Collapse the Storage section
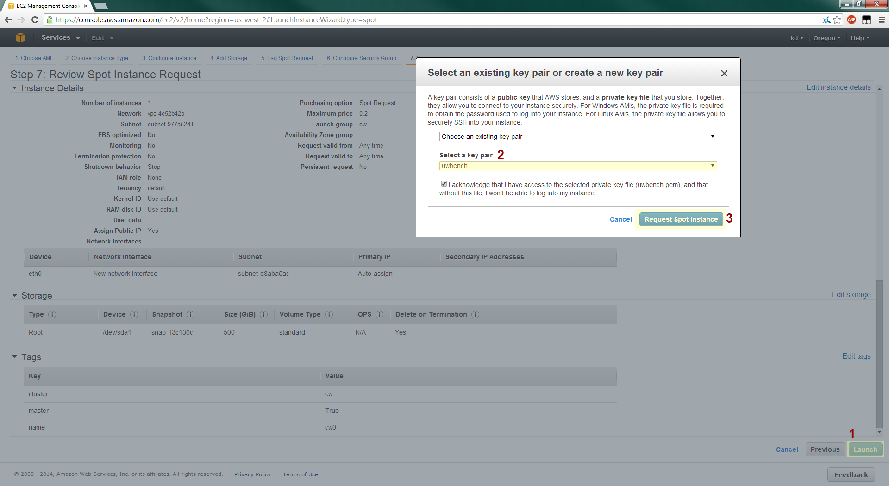Image resolution: width=889 pixels, height=486 pixels. (x=14, y=295)
